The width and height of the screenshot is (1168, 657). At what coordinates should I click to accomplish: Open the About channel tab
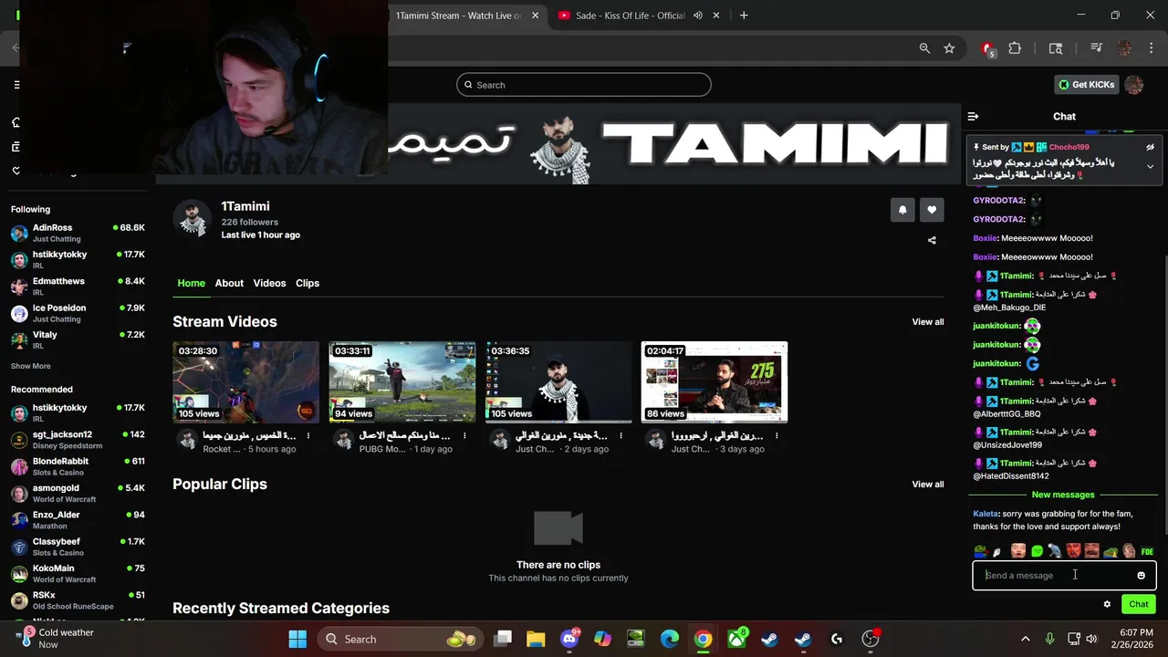[x=229, y=283]
